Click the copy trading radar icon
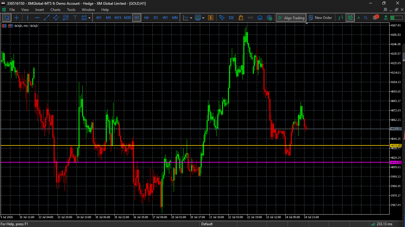405x227 pixels. point(270,18)
